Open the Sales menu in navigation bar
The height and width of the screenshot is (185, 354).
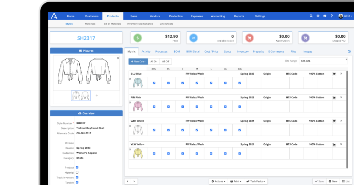click(x=134, y=16)
